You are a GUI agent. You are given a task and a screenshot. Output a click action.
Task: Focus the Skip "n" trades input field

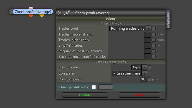(x=148, y=45)
